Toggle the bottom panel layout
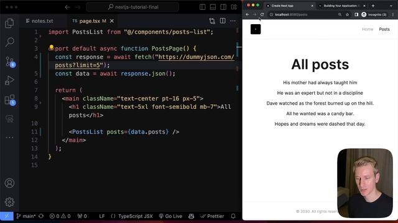398x223 pixels. (213, 7)
